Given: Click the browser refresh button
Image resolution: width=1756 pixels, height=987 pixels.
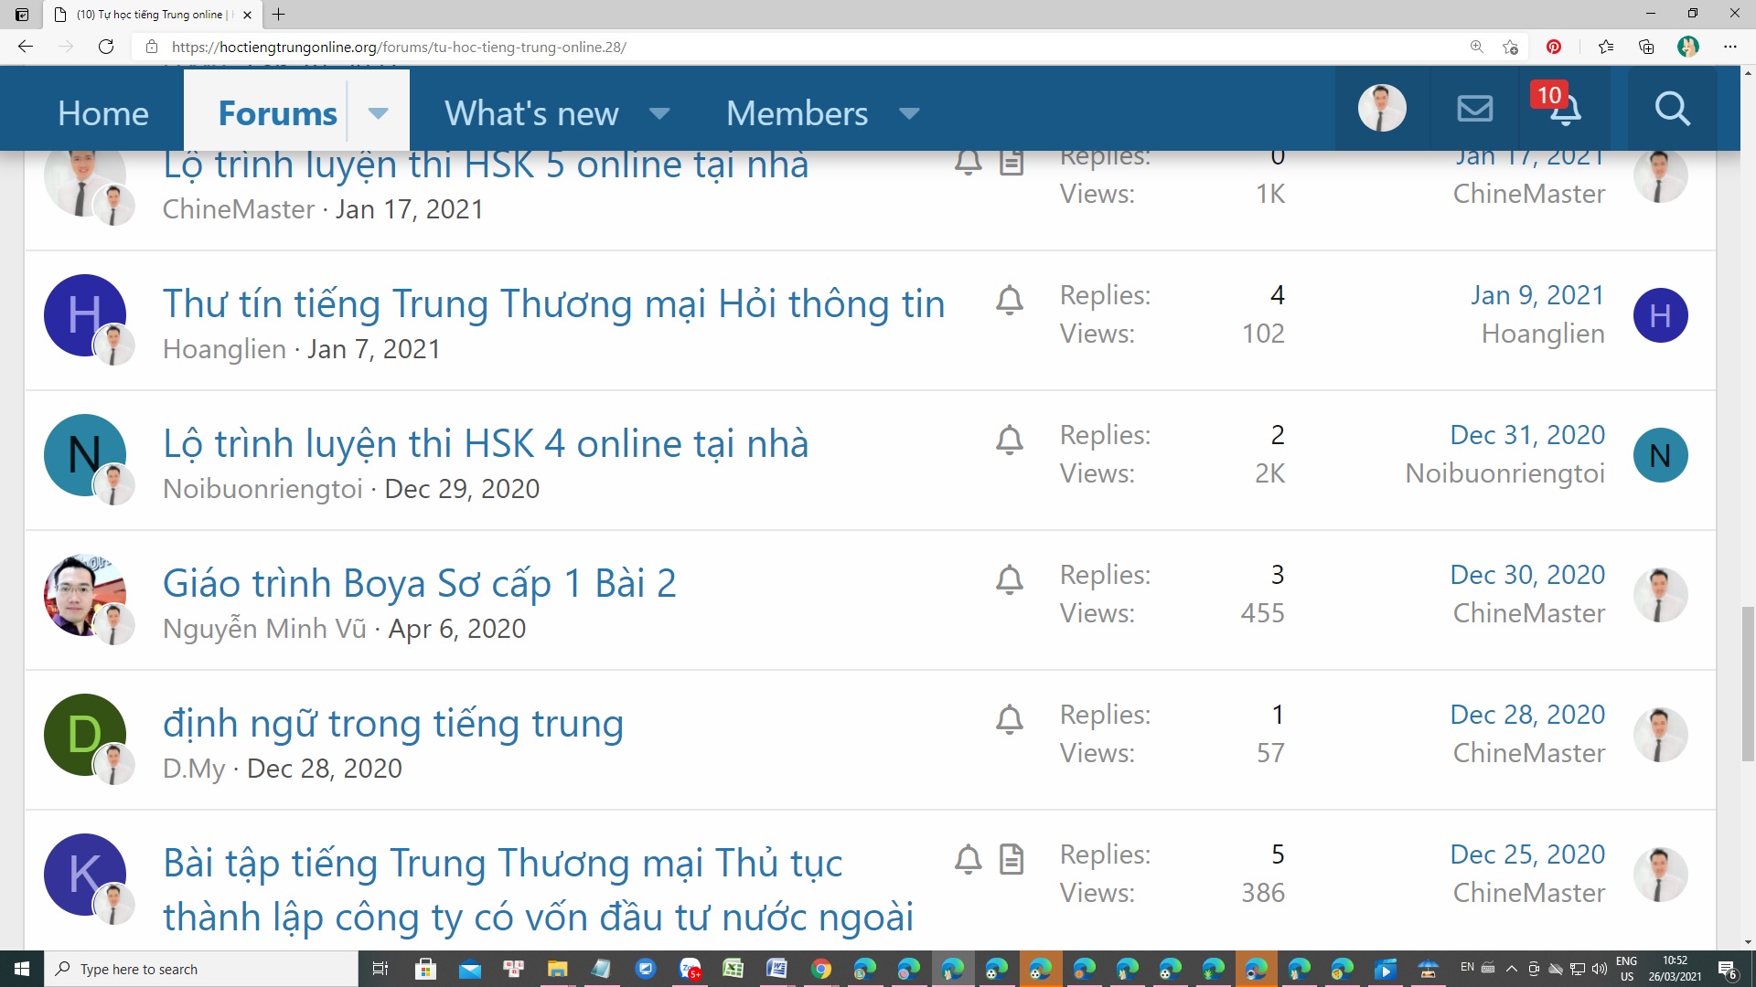Looking at the screenshot, I should [x=106, y=47].
